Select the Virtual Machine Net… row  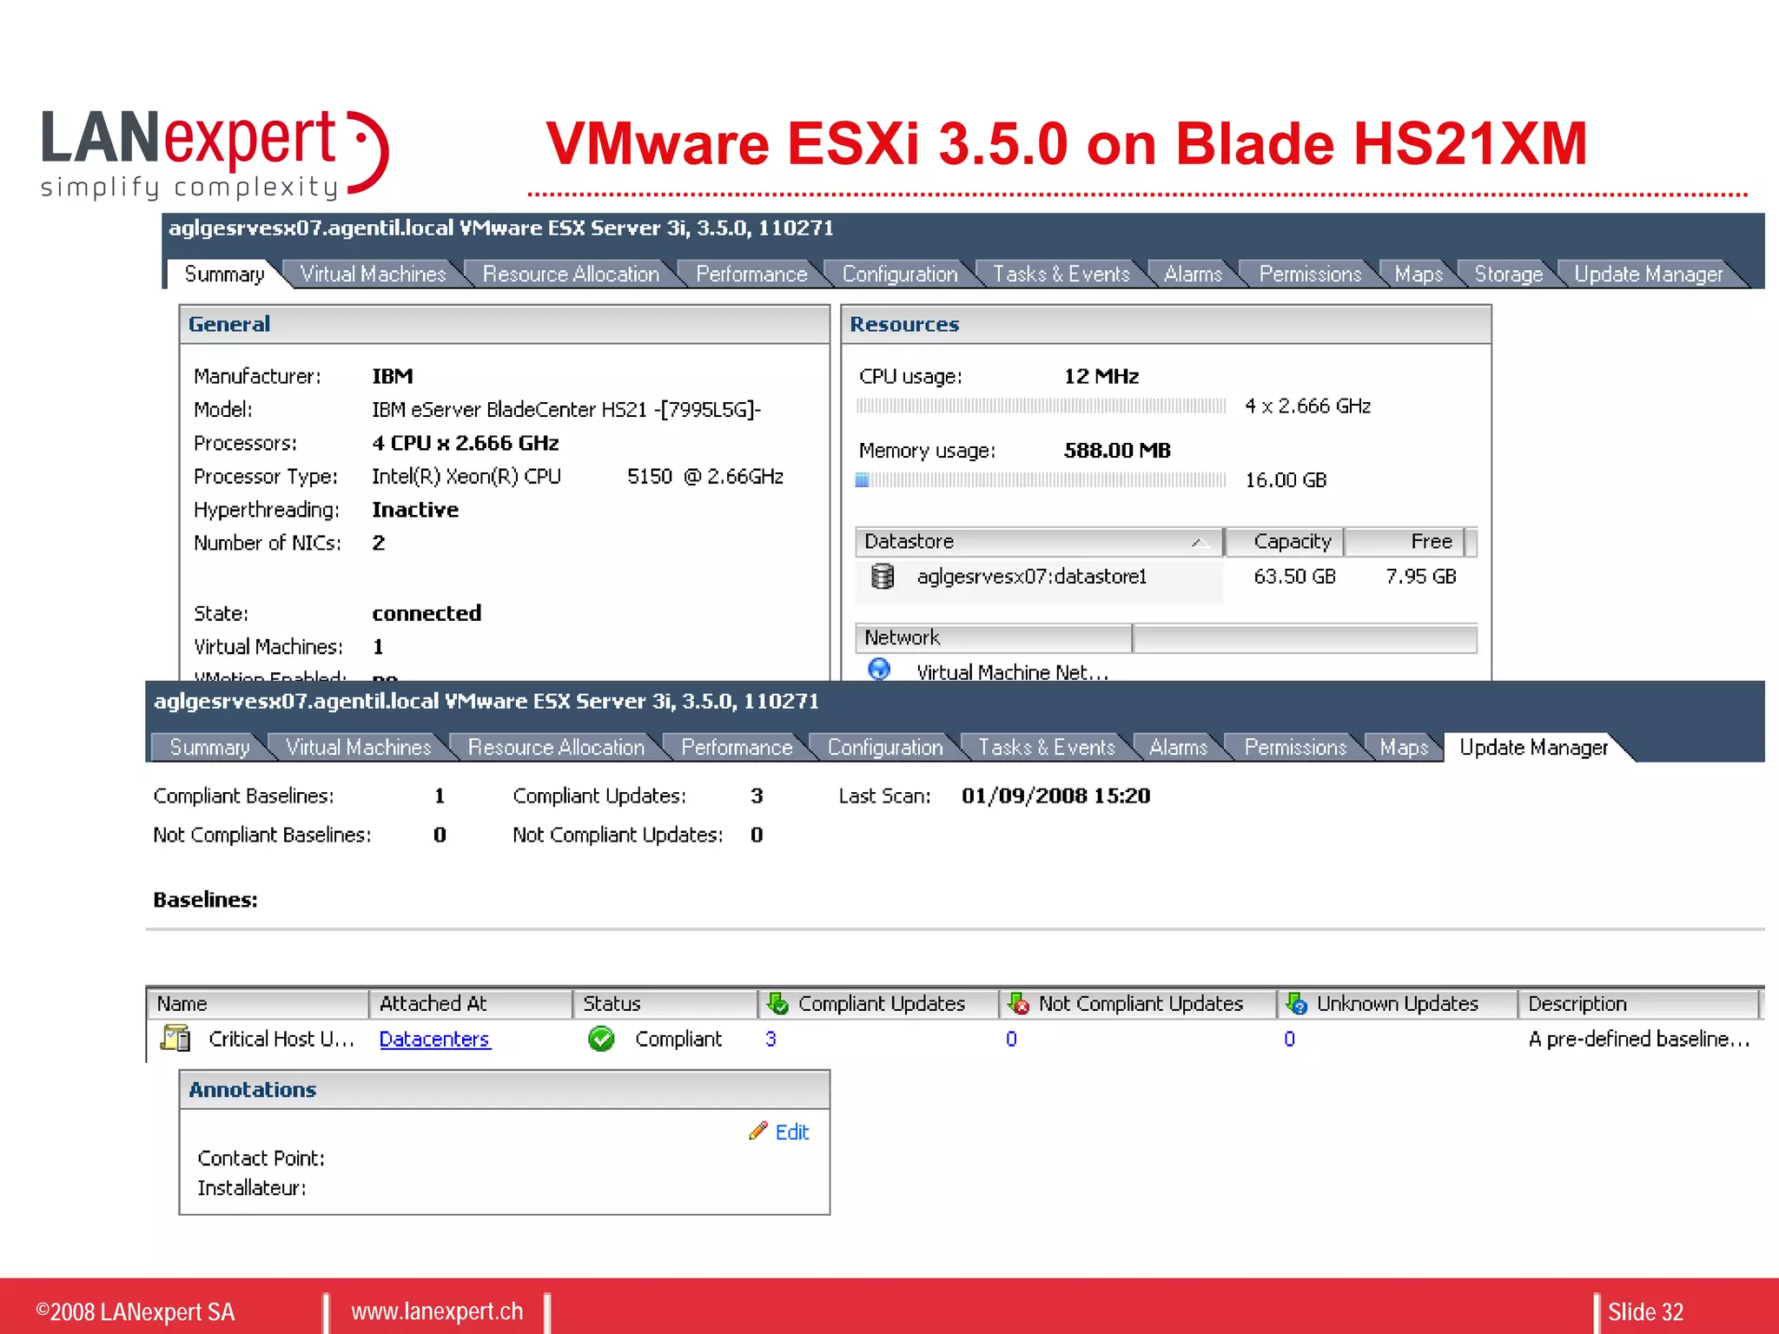(x=1166, y=671)
